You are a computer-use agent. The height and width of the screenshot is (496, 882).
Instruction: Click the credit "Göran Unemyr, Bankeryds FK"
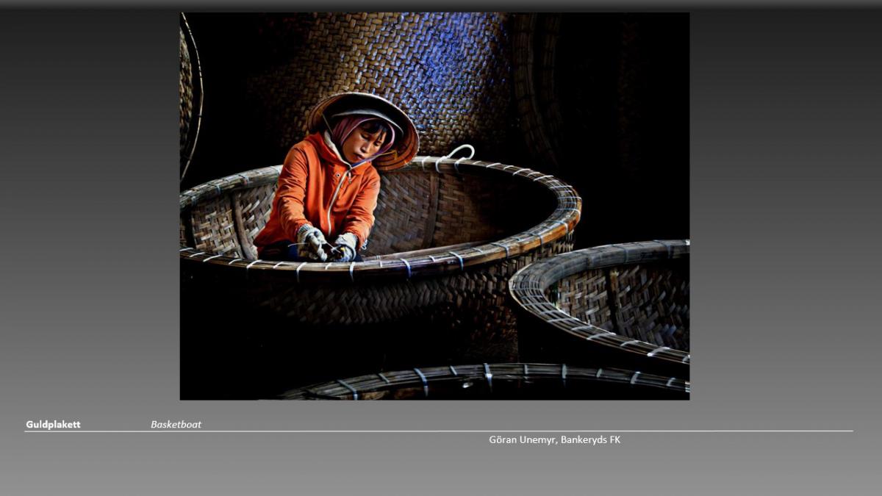pyautogui.click(x=555, y=439)
